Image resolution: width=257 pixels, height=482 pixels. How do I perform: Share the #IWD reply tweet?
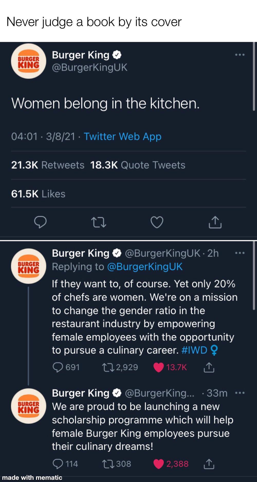[x=209, y=367]
